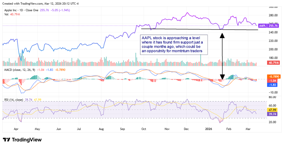The image size is (284, 147).
Task: Click the -5.05 (-1.94%) price change text
Action: [x=61, y=10]
